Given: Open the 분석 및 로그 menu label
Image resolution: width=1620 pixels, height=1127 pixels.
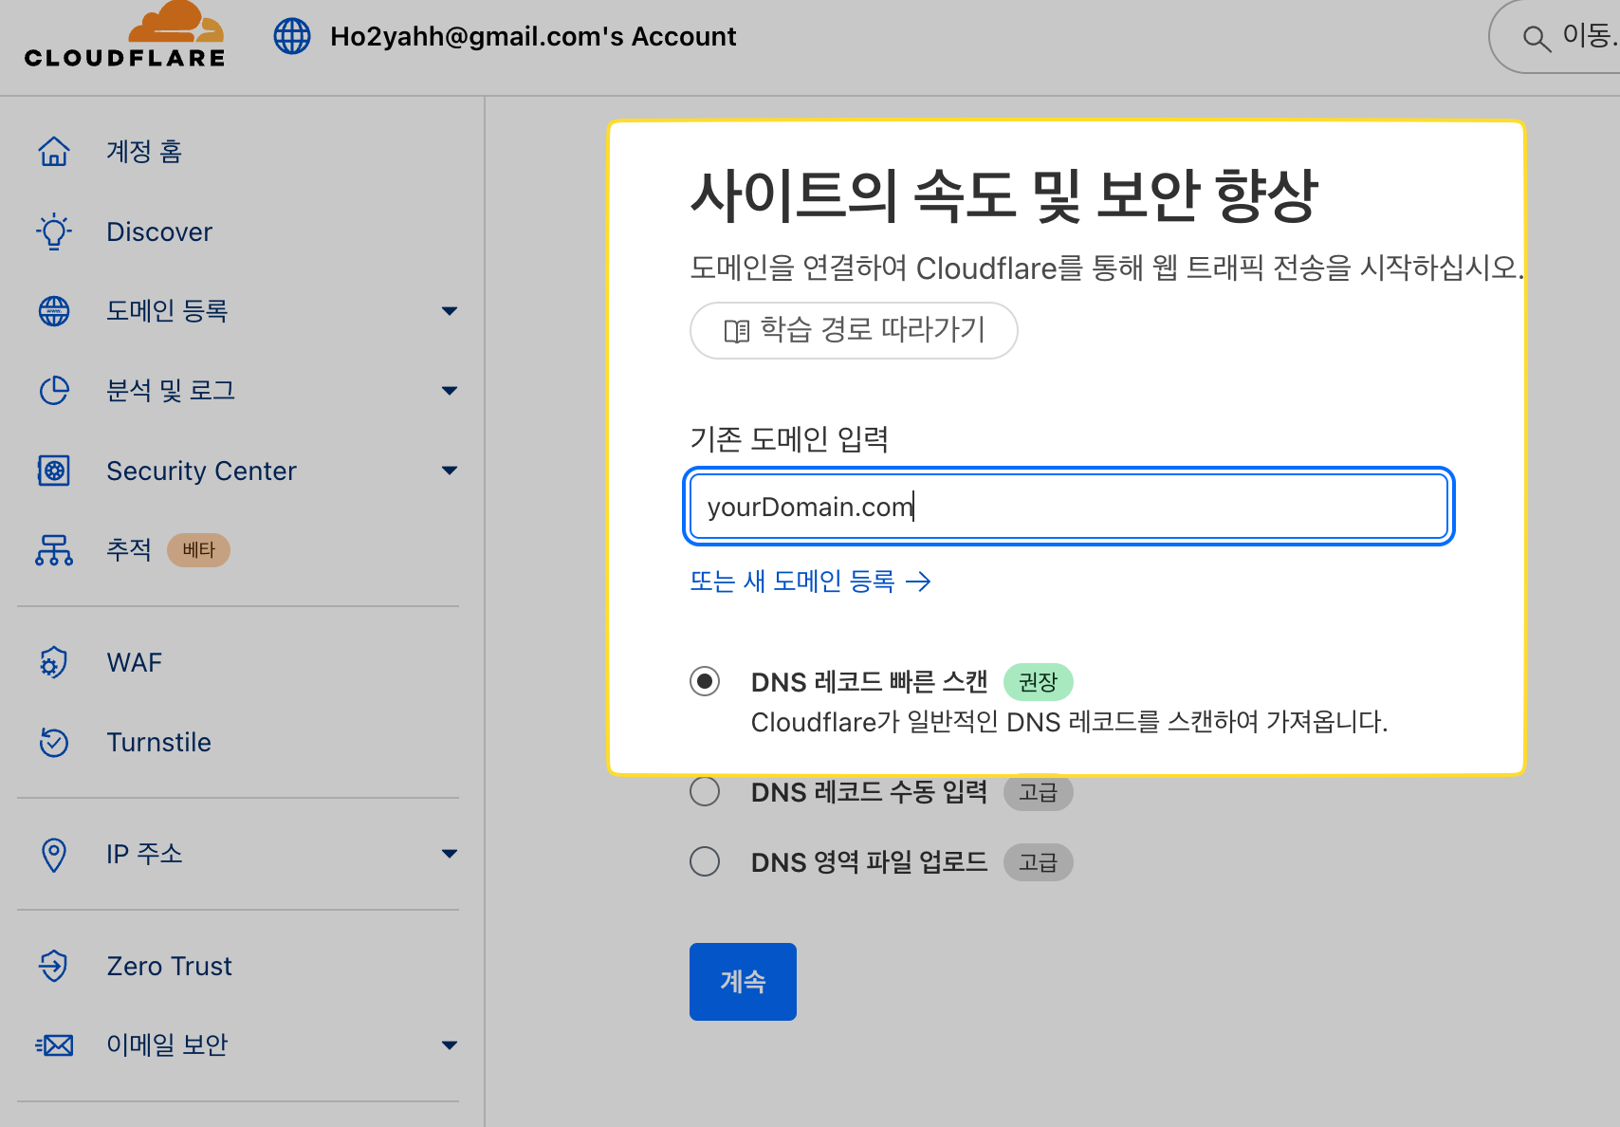Looking at the screenshot, I should coord(171,391).
